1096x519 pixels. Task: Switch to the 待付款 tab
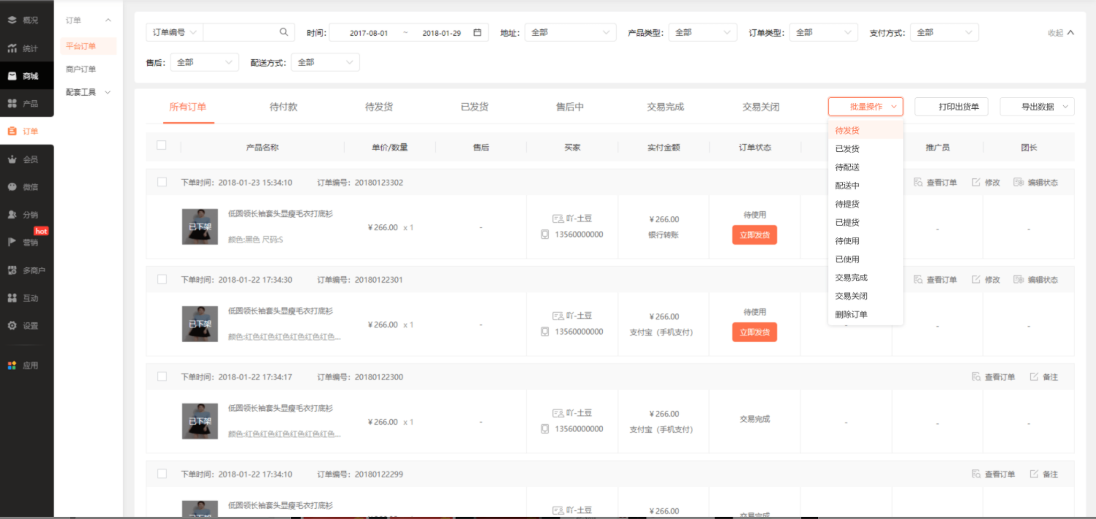point(283,107)
